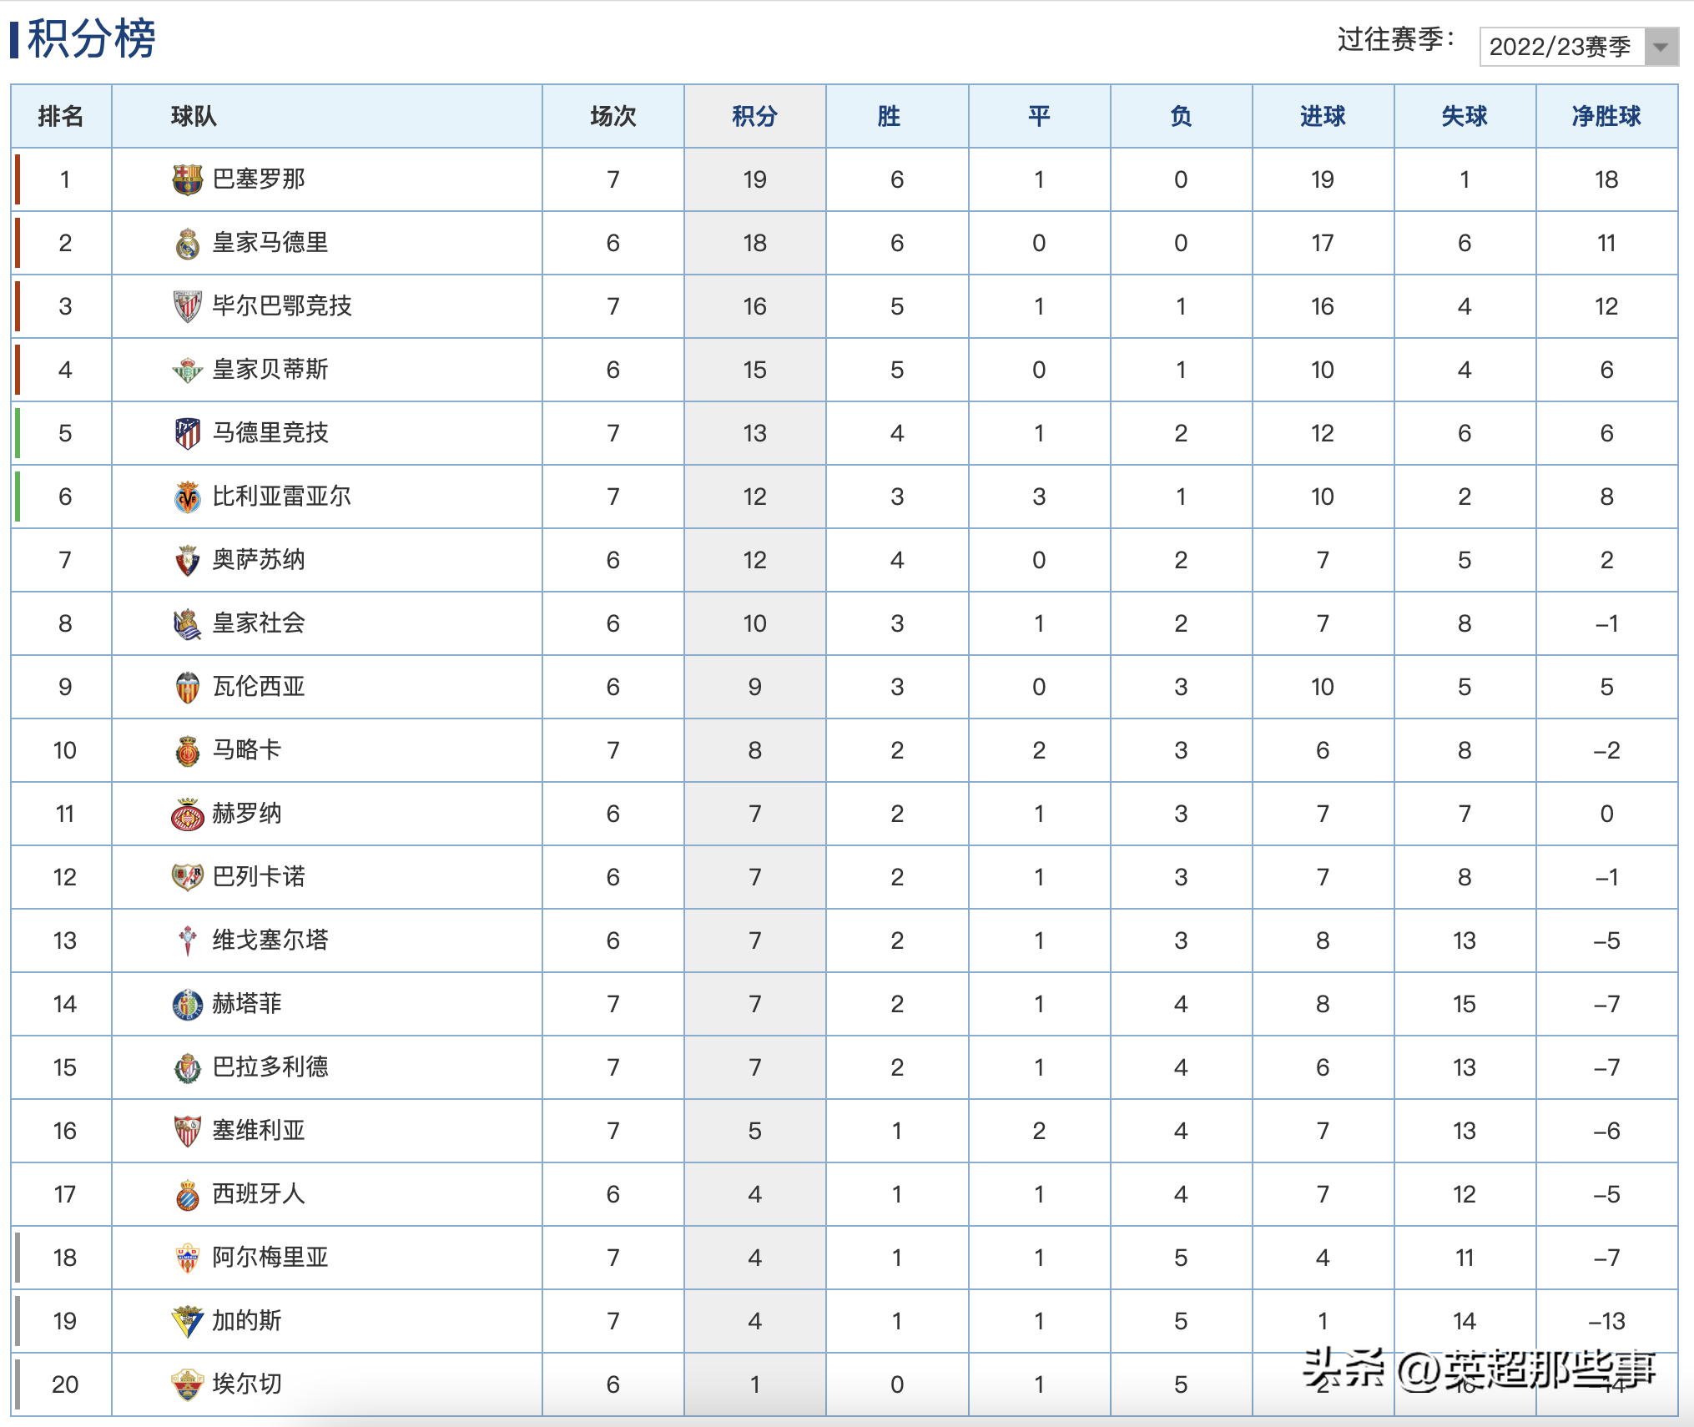
Task: Open team link 比利亚雷亚尔
Action: click(282, 497)
